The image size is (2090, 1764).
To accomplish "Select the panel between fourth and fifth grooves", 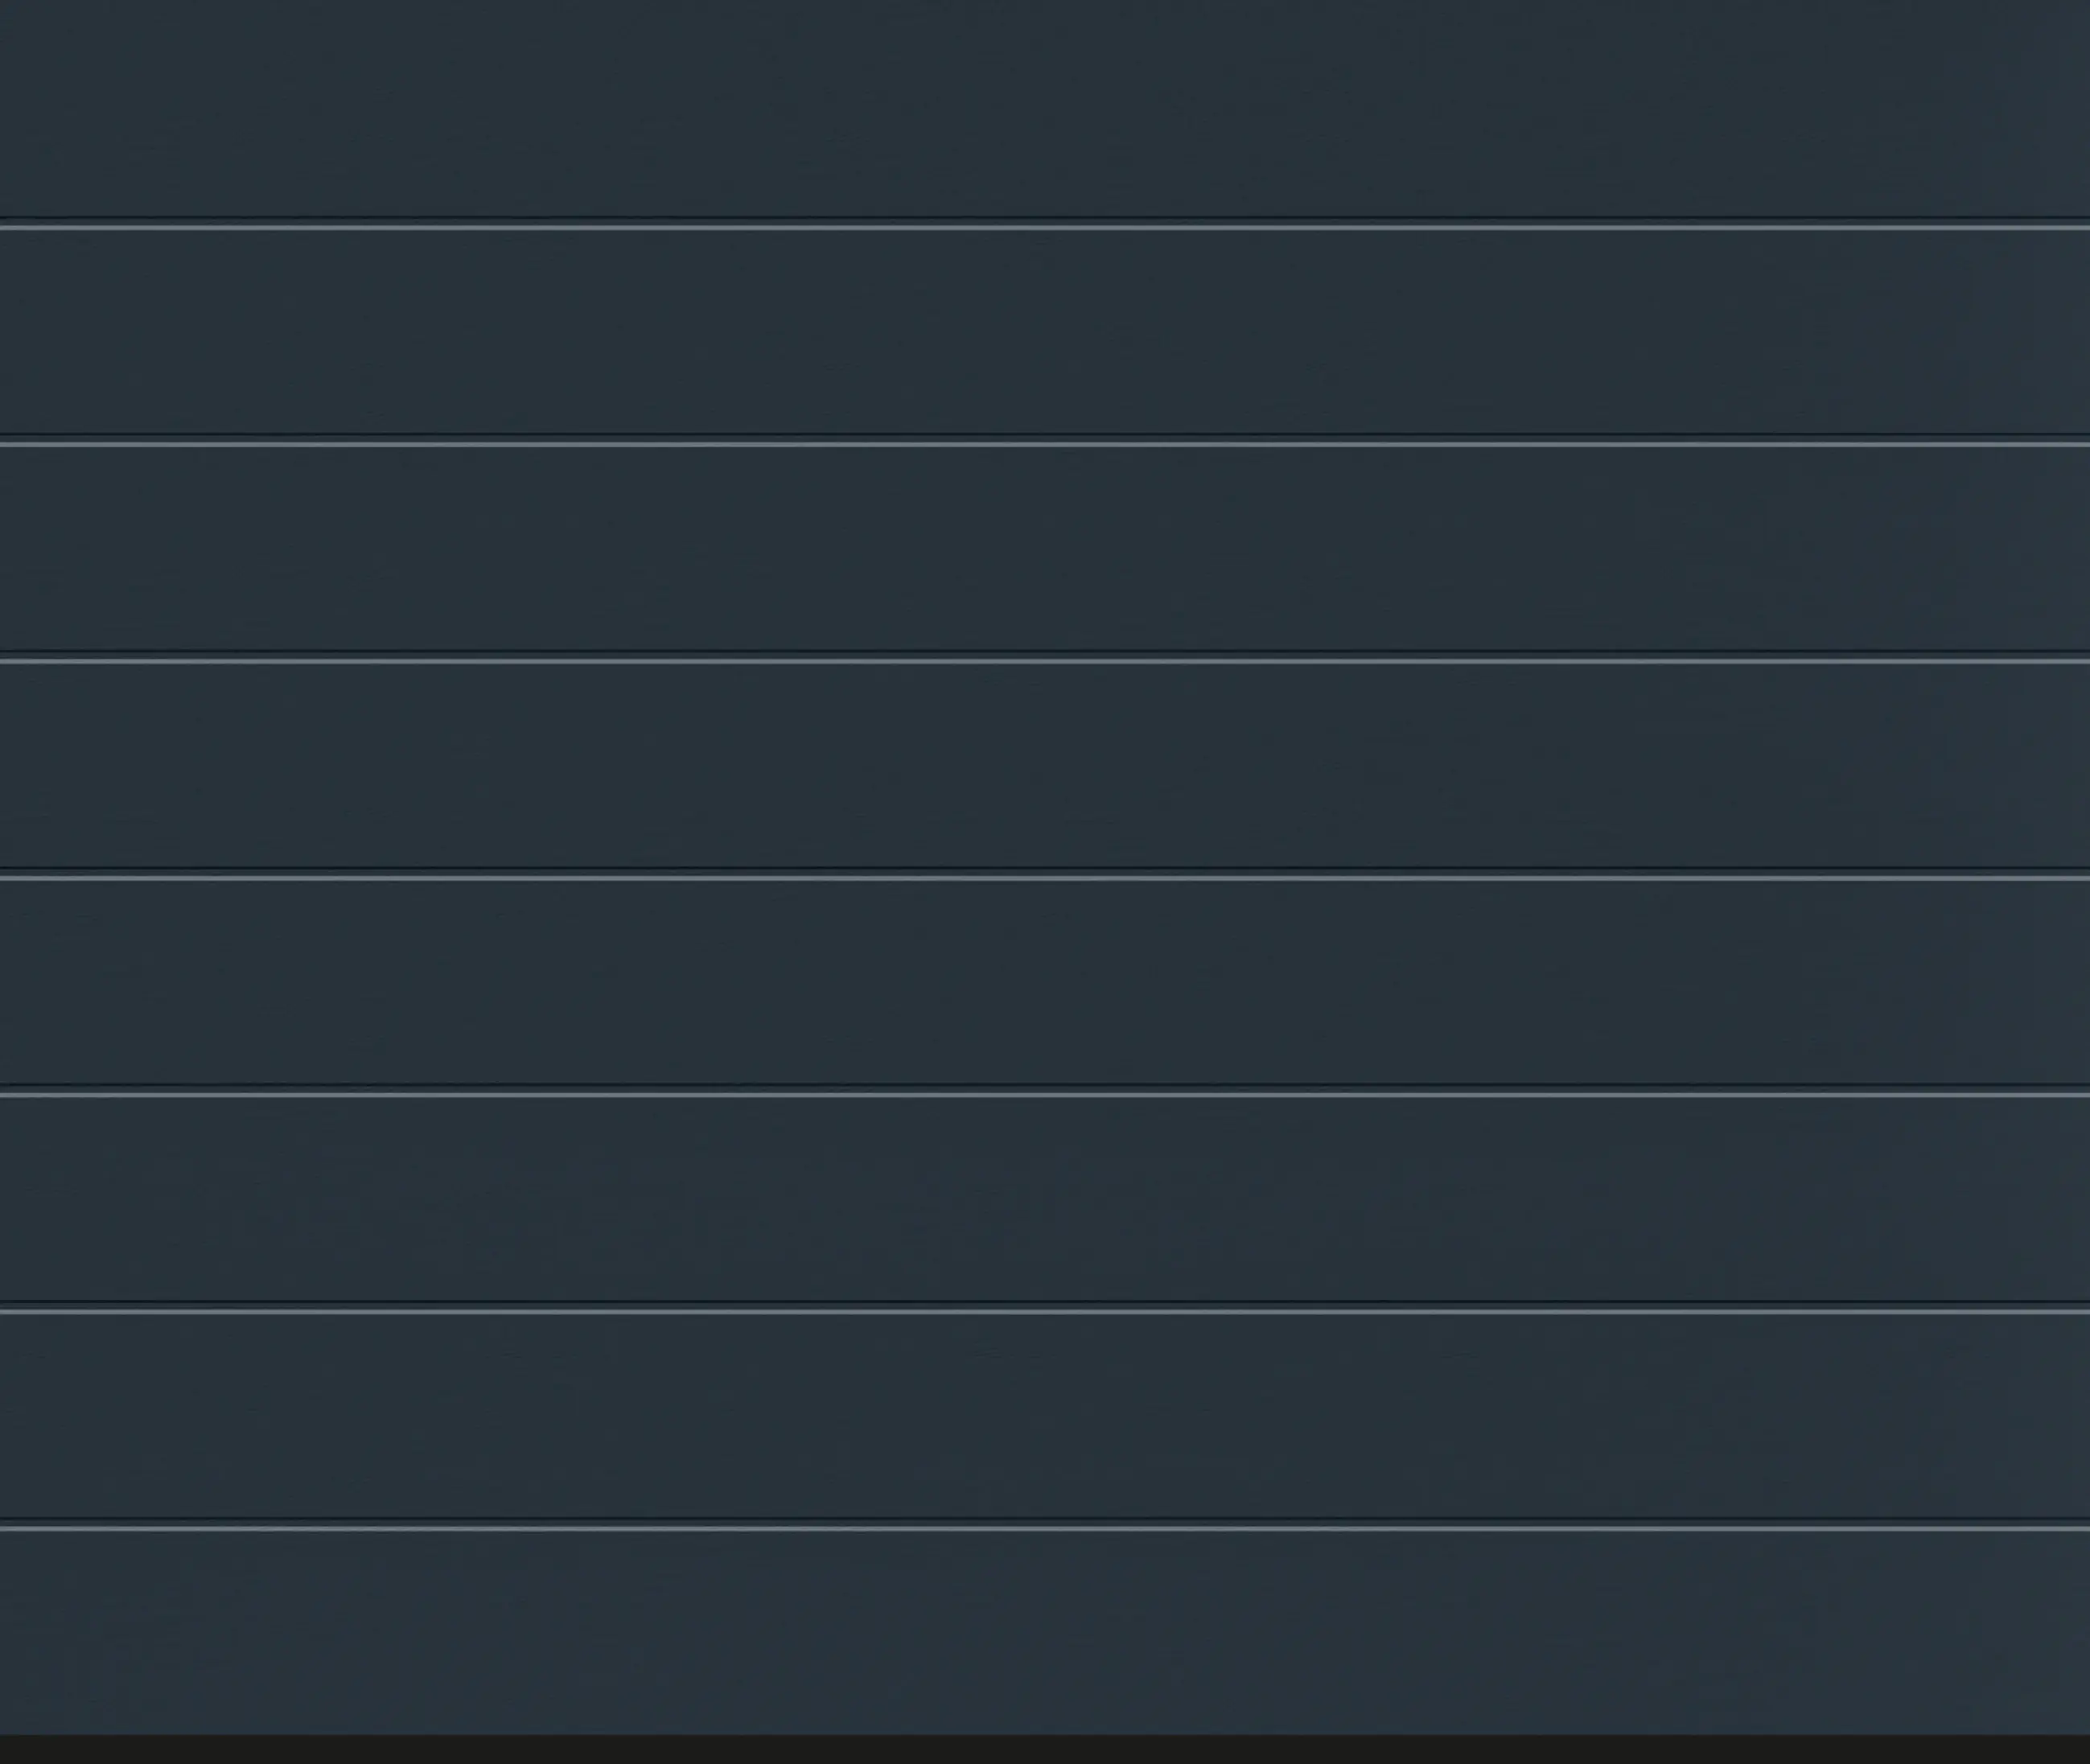I will (1045, 983).
